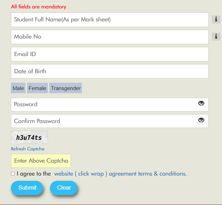
Task: Click the Enter Above Captcha box
Action: (x=41, y=161)
